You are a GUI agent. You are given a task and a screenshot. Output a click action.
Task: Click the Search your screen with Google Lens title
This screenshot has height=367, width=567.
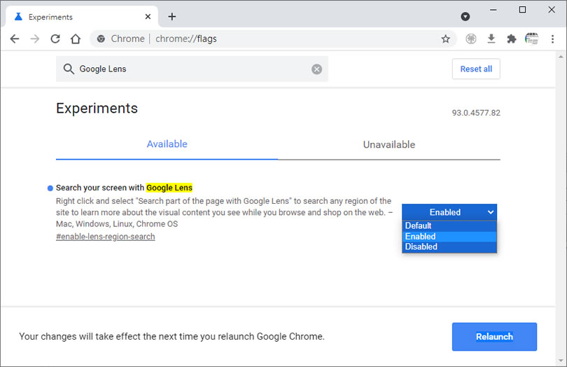(x=124, y=188)
